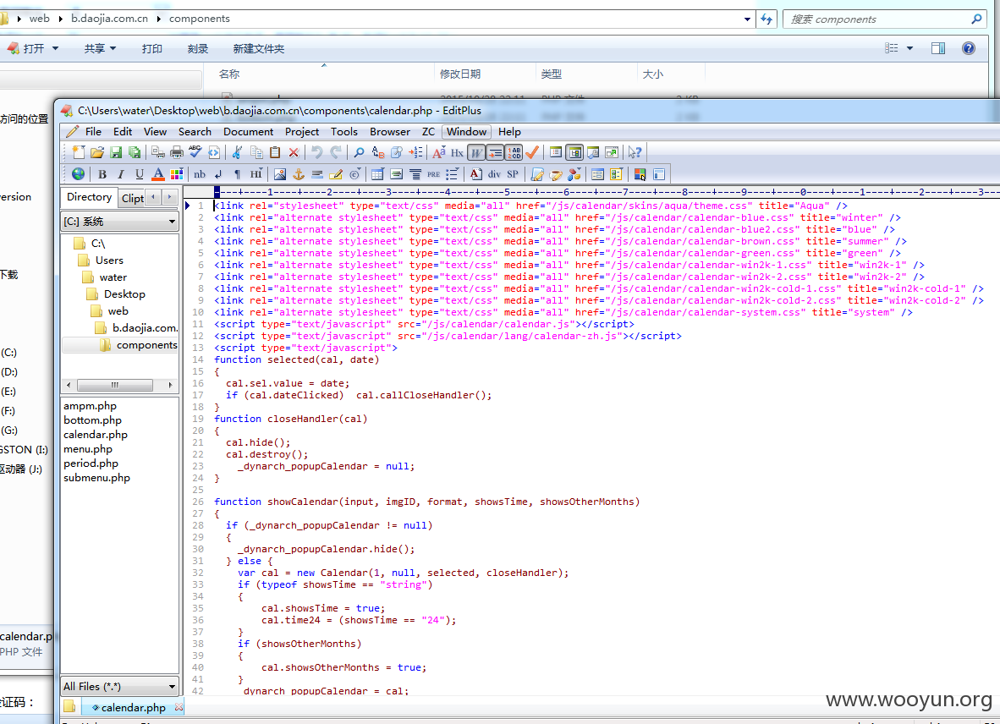Image resolution: width=1000 pixels, height=724 pixels.
Task: Insert anchor link icon
Action: 298,174
